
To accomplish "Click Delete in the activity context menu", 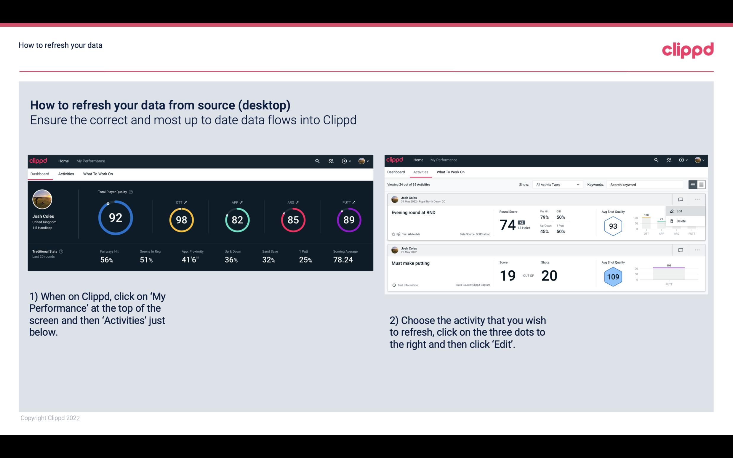I will [x=681, y=221].
